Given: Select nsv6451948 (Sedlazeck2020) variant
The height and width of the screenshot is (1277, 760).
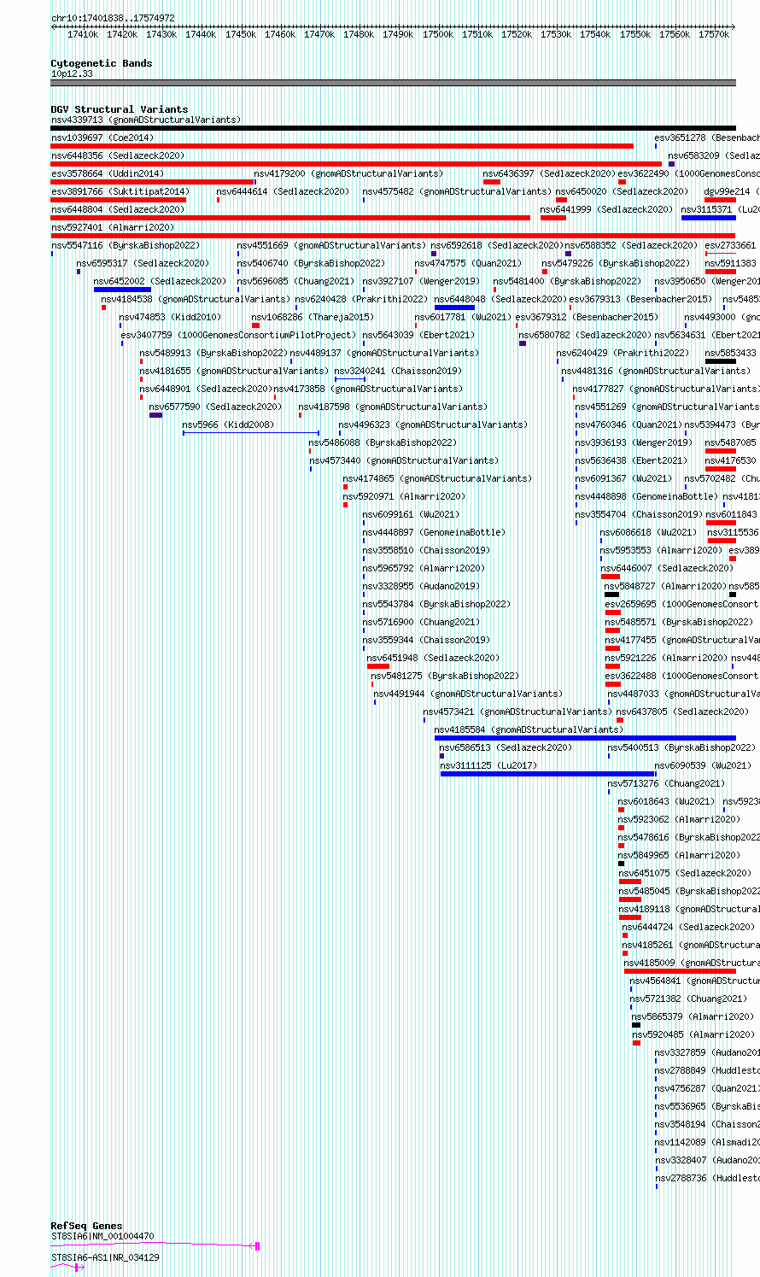Looking at the screenshot, I should pyautogui.click(x=434, y=658).
